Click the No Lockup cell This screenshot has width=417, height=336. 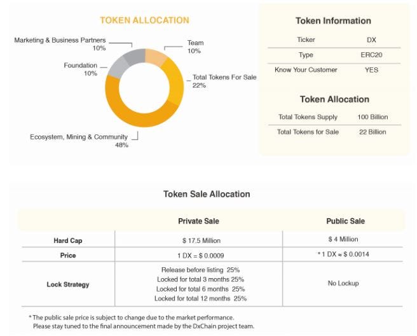[x=343, y=283]
